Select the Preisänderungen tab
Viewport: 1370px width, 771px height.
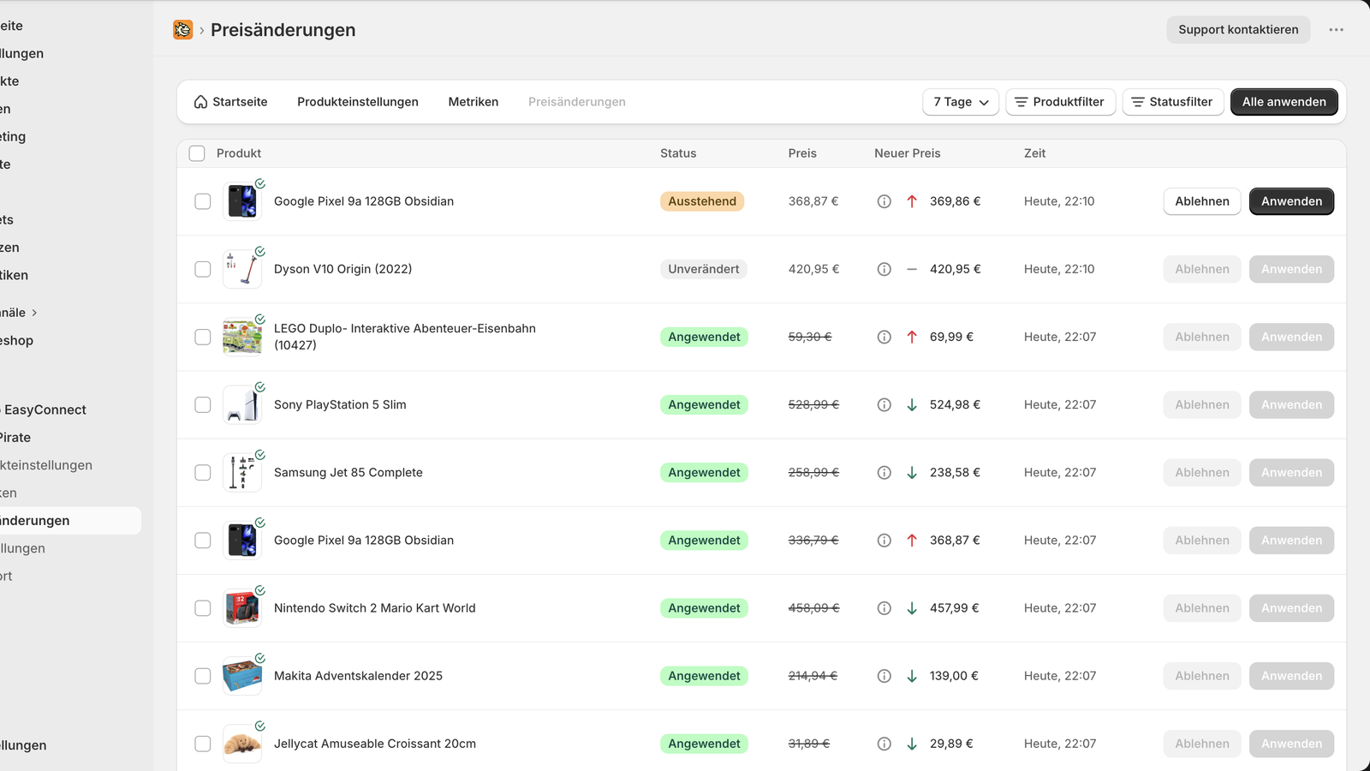577,102
